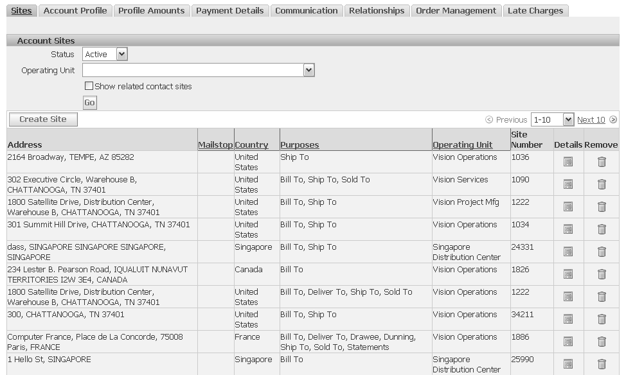
Task: Click the France country cell
Action: tap(247, 336)
